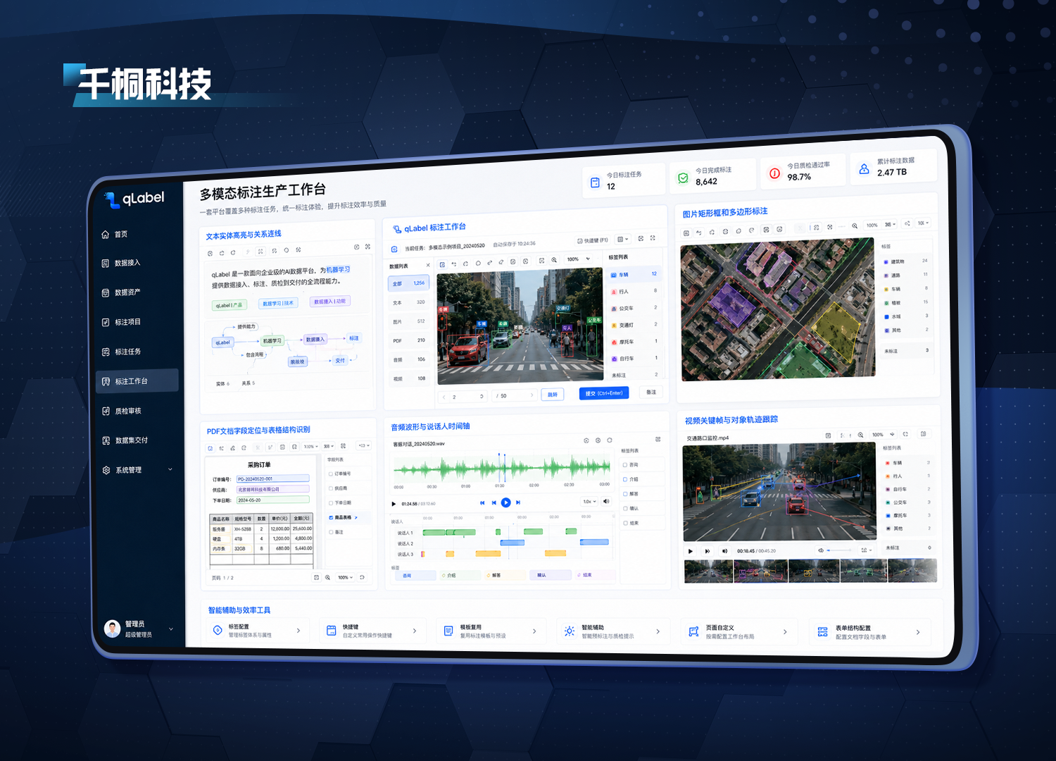Go to previous image with left chevron

tap(444, 397)
